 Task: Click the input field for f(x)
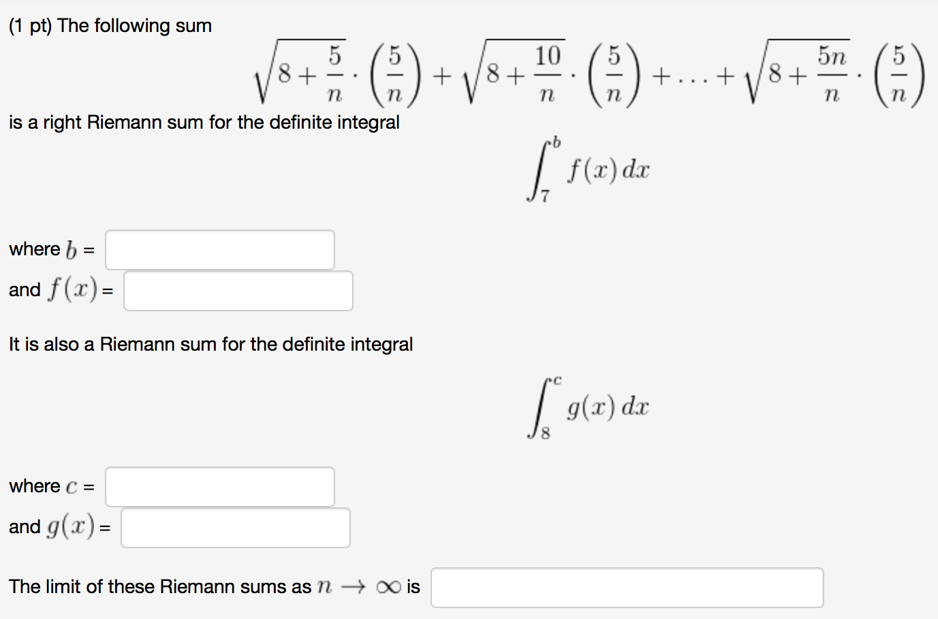(237, 290)
